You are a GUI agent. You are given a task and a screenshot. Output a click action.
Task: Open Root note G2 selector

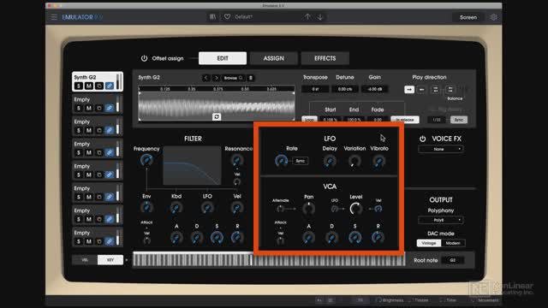(x=453, y=260)
